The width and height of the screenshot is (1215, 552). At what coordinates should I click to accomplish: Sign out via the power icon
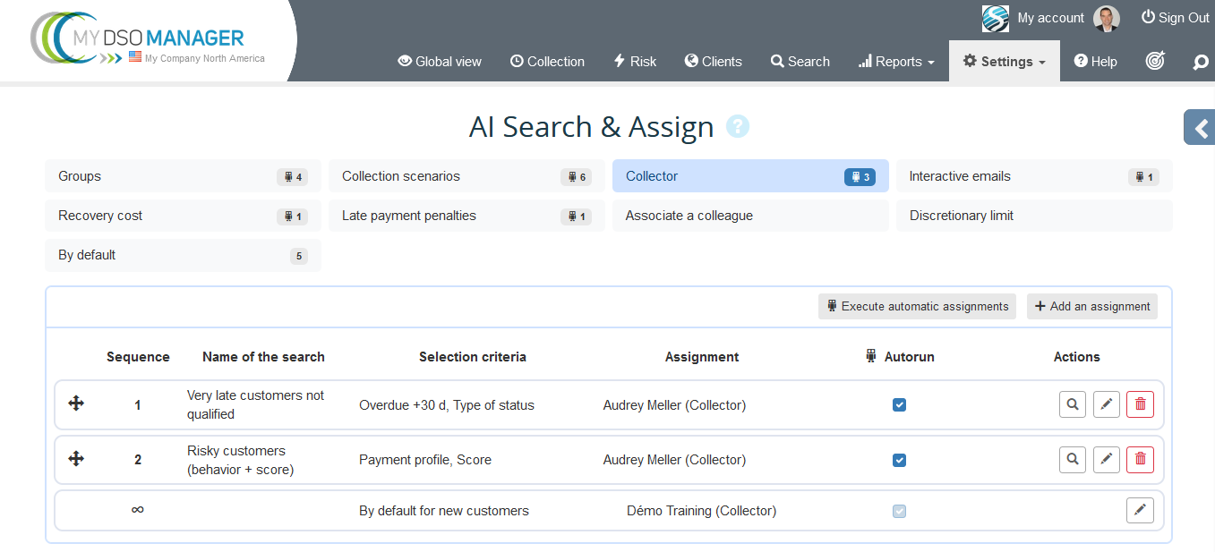coord(1147,17)
